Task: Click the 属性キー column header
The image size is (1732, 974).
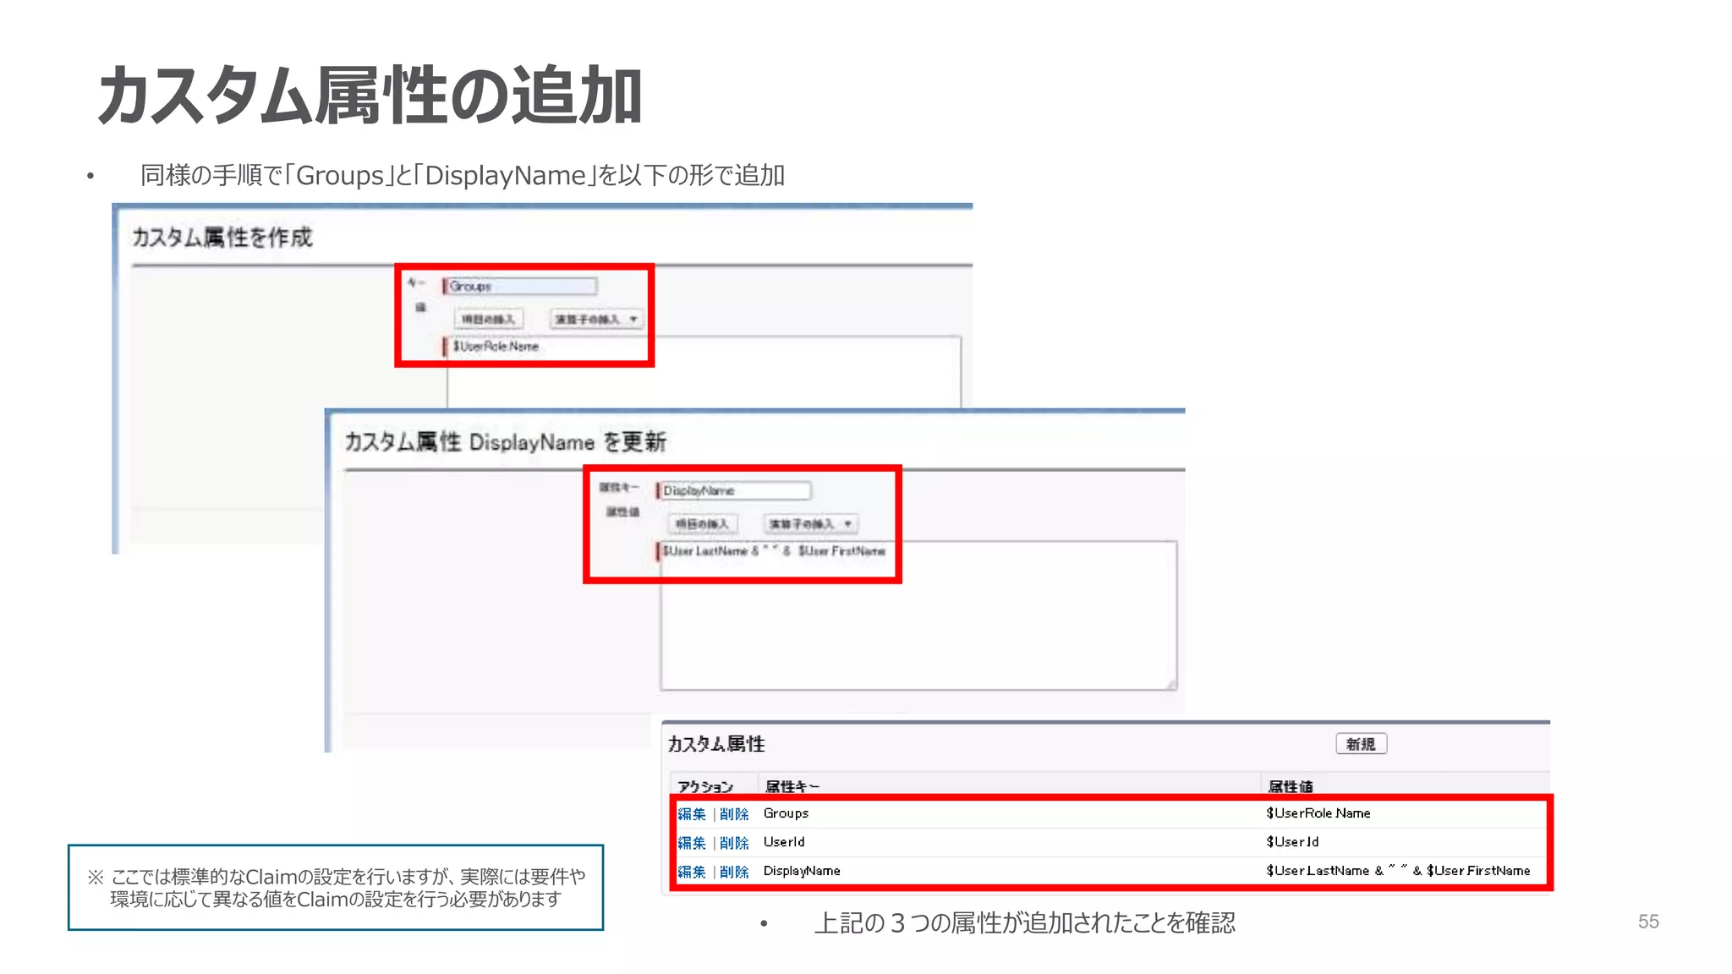Action: coord(792,786)
